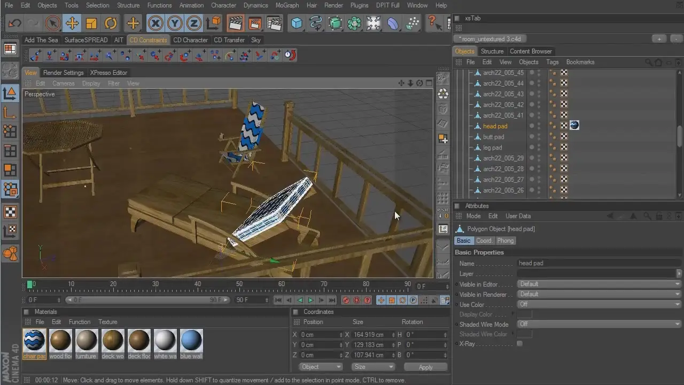Open the Render Settings clapperboard icon
The width and height of the screenshot is (684, 385).
coord(274,23)
